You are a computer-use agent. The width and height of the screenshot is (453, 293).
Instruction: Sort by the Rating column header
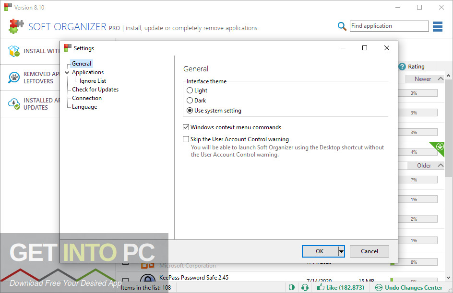tap(416, 67)
